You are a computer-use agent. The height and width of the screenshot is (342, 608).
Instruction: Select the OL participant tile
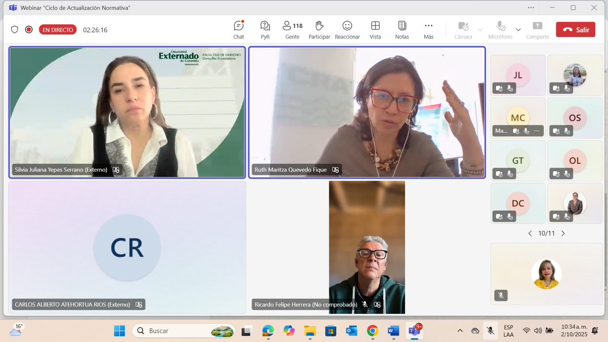(575, 160)
